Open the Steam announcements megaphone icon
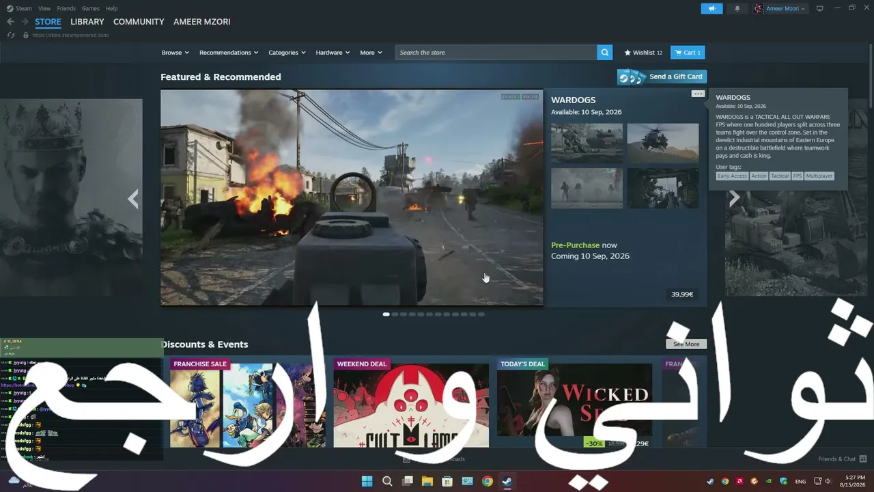874x492 pixels. tap(711, 8)
